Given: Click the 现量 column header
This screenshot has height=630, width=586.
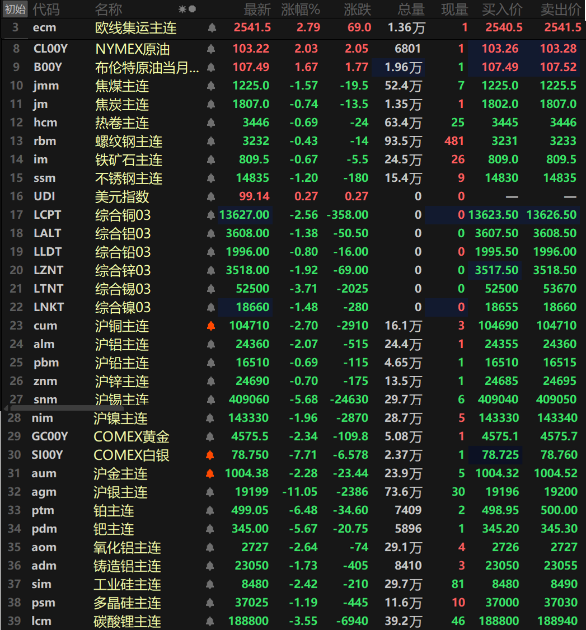Looking at the screenshot, I should pyautogui.click(x=454, y=10).
